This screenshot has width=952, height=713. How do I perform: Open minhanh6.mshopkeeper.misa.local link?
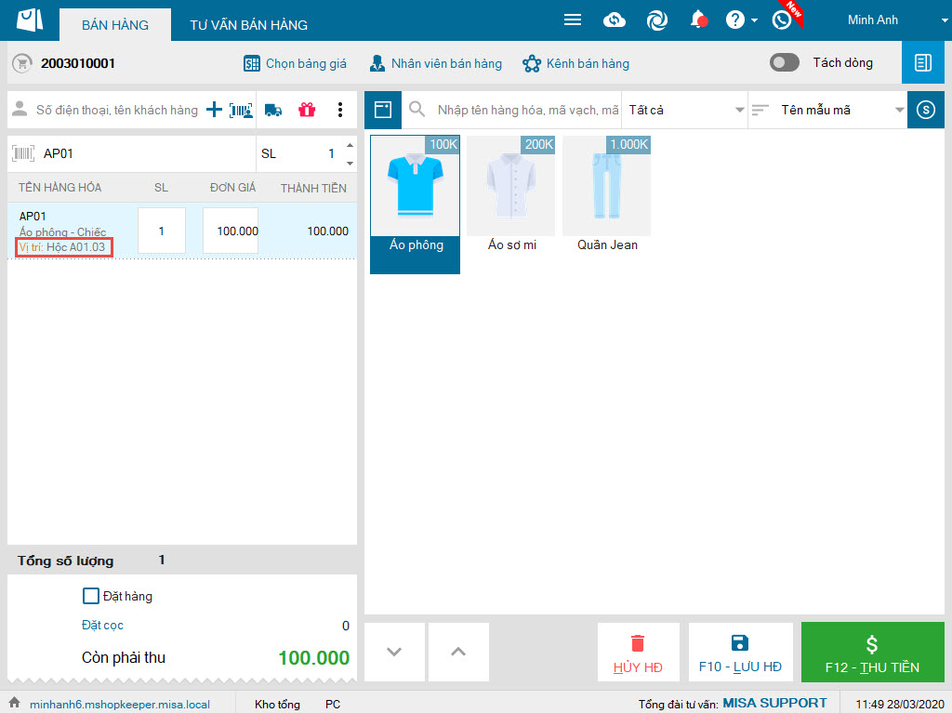120,705
